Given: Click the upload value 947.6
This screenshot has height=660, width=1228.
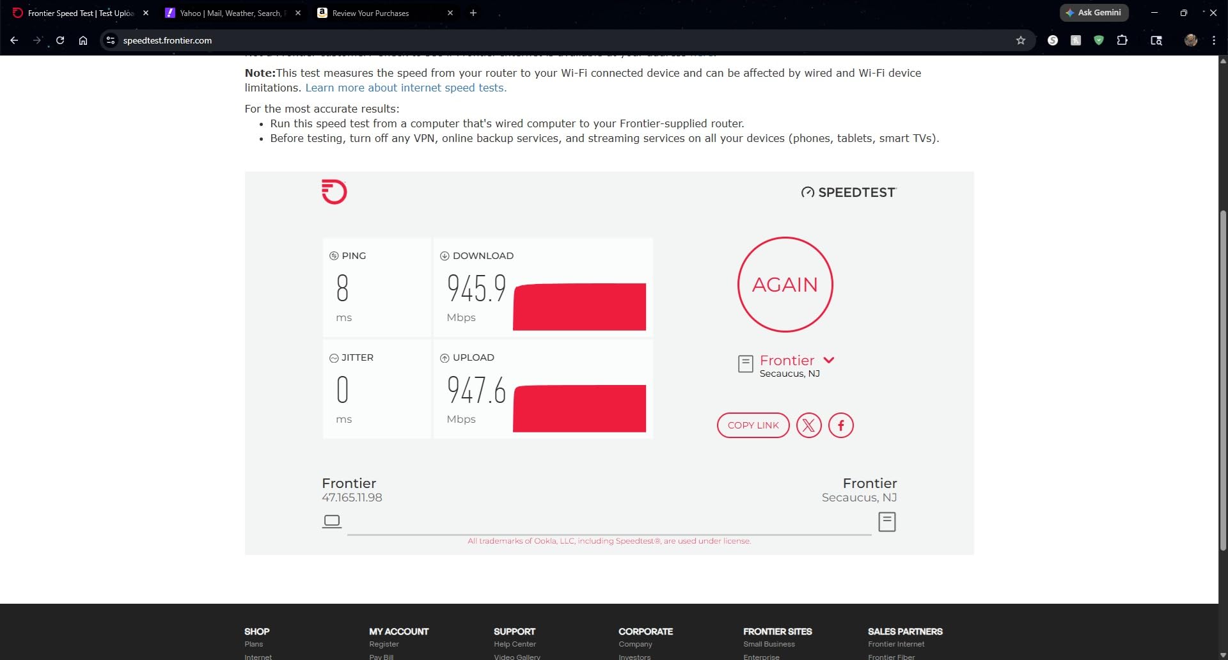Looking at the screenshot, I should (476, 390).
